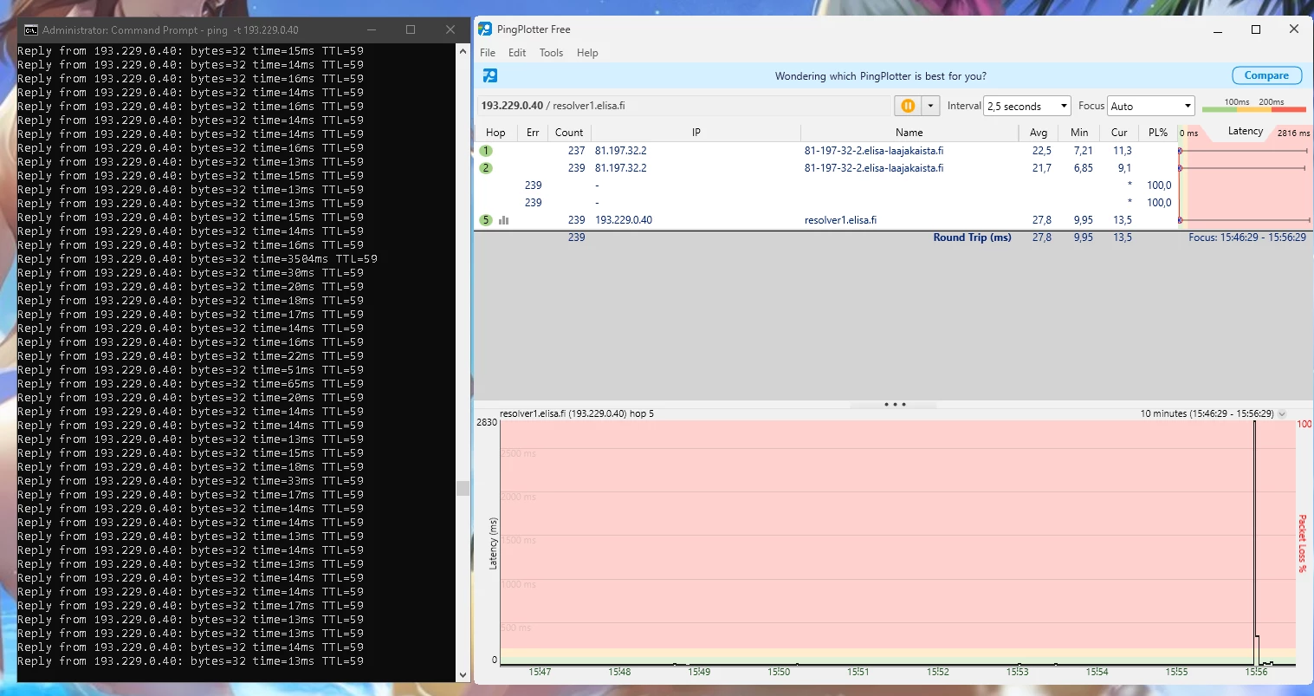Viewport: 1314px width, 696px height.
Task: Click the resolver1.elisa.fi hop 5 graph title
Action: (577, 413)
